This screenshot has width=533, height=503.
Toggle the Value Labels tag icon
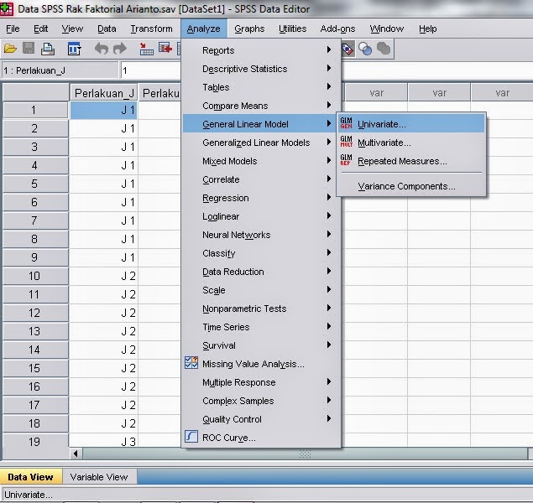click(347, 49)
